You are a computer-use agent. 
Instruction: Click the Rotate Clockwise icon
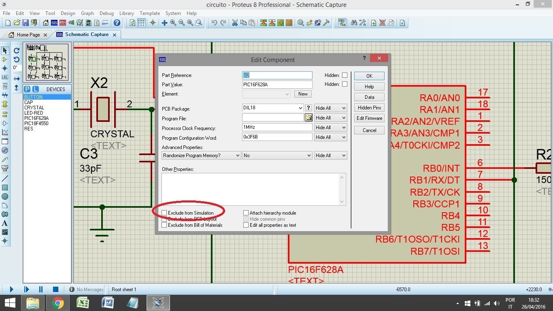point(17,51)
